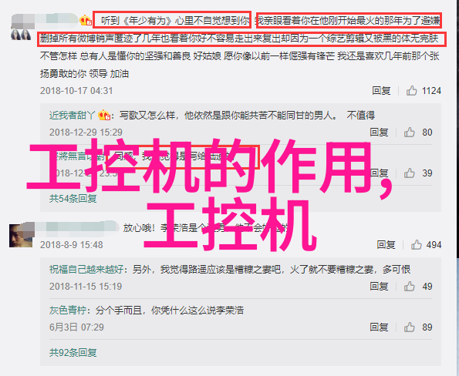Expand the 共92条回复 replies thread
459x376 pixels.
[73, 353]
